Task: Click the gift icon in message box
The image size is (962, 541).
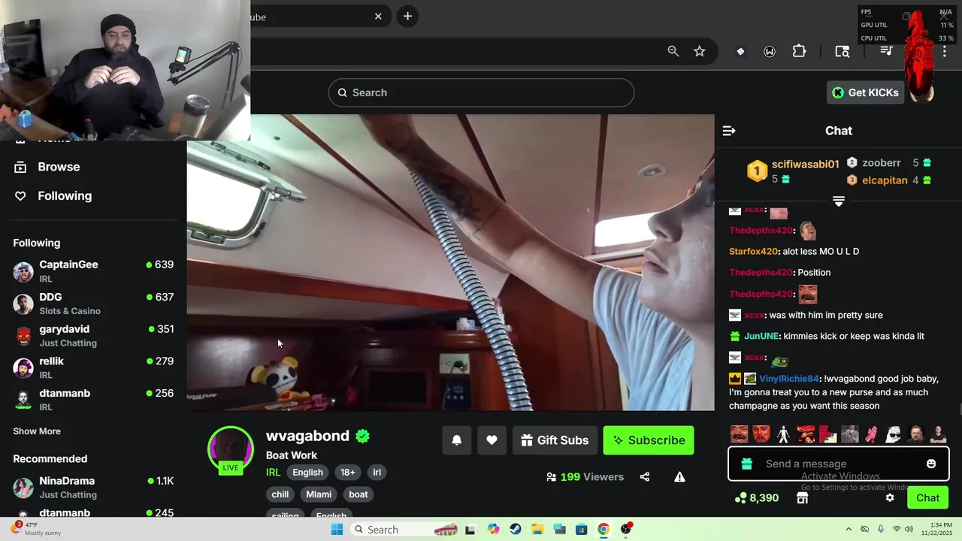Action: click(x=746, y=464)
